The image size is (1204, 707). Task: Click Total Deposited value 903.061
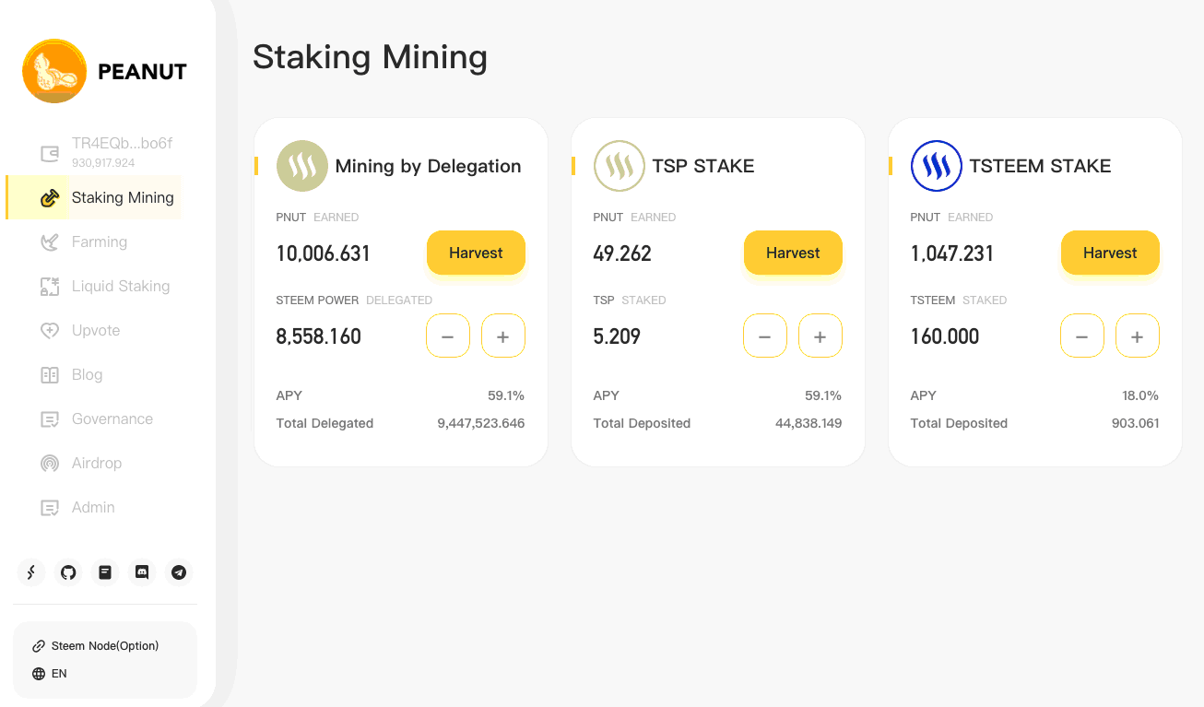(x=1136, y=423)
